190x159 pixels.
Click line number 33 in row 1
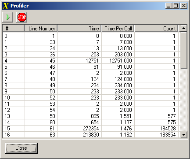52,42
